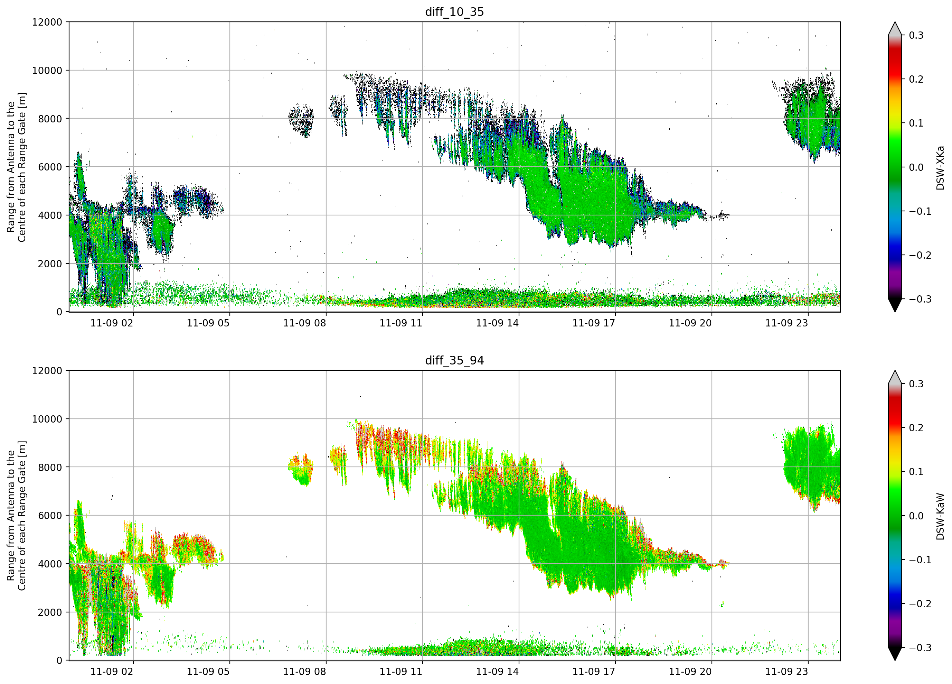The width and height of the screenshot is (952, 684).
Task: Click the 0.0 tick on the DSW-XKa colorbar
Action: [916, 167]
